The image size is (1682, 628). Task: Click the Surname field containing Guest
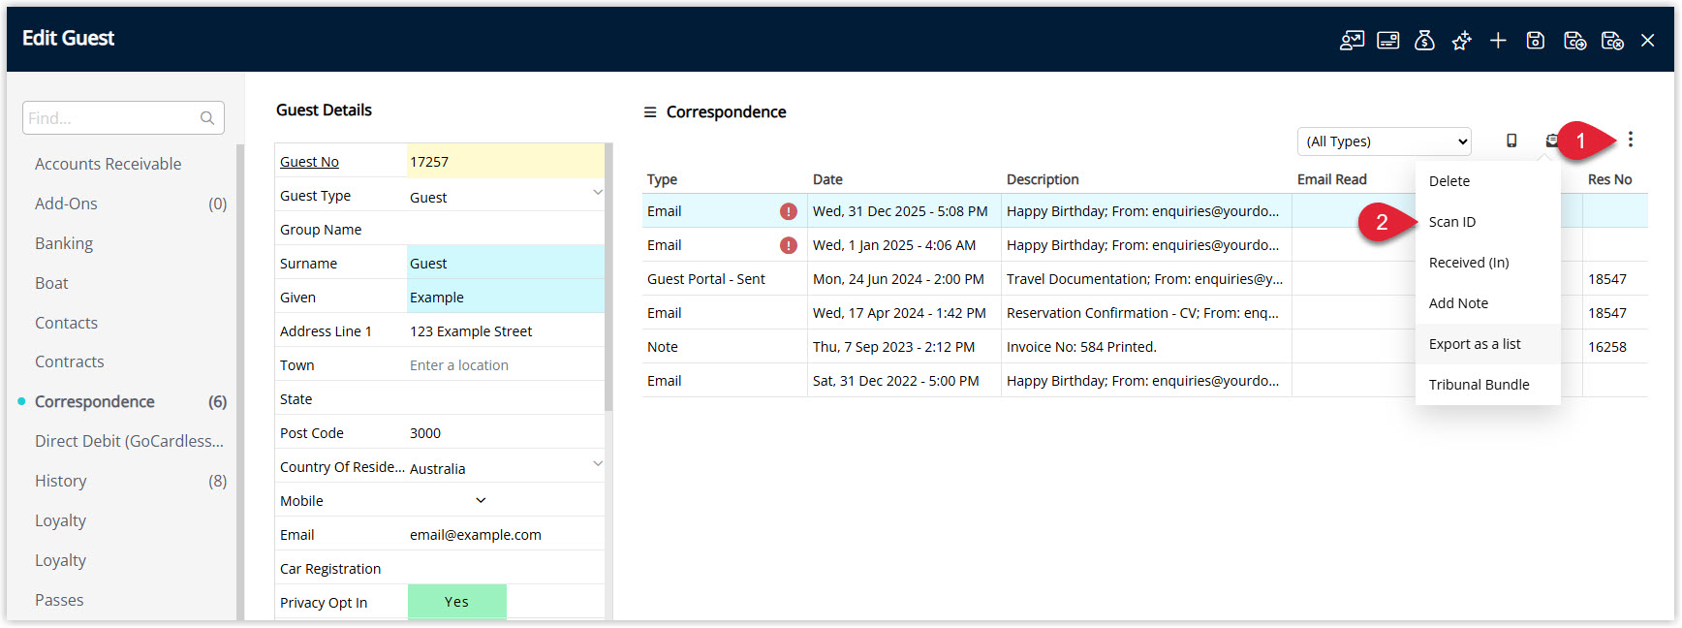point(505,263)
